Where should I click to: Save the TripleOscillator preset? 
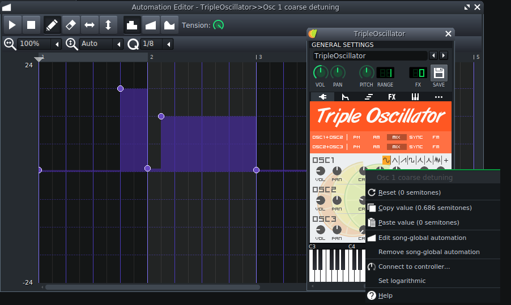pos(438,73)
